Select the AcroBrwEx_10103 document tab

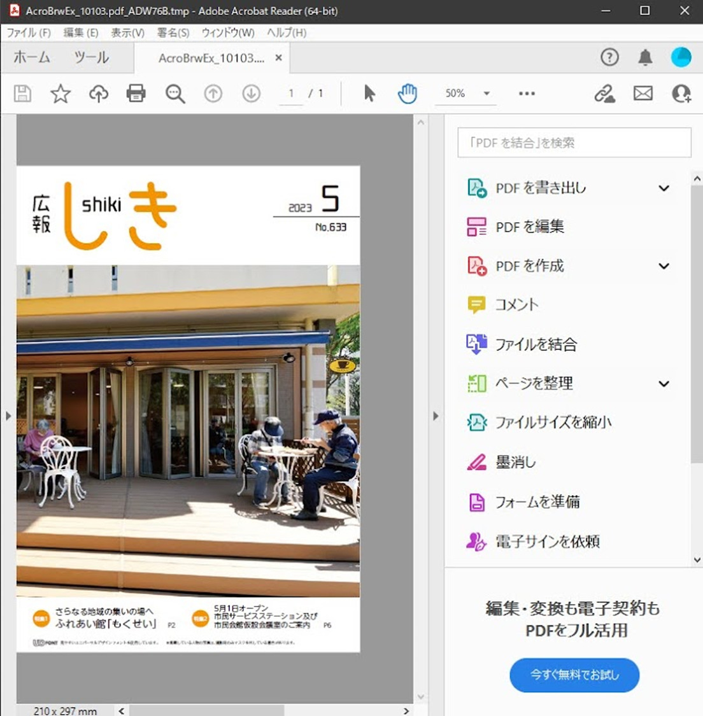coord(211,58)
